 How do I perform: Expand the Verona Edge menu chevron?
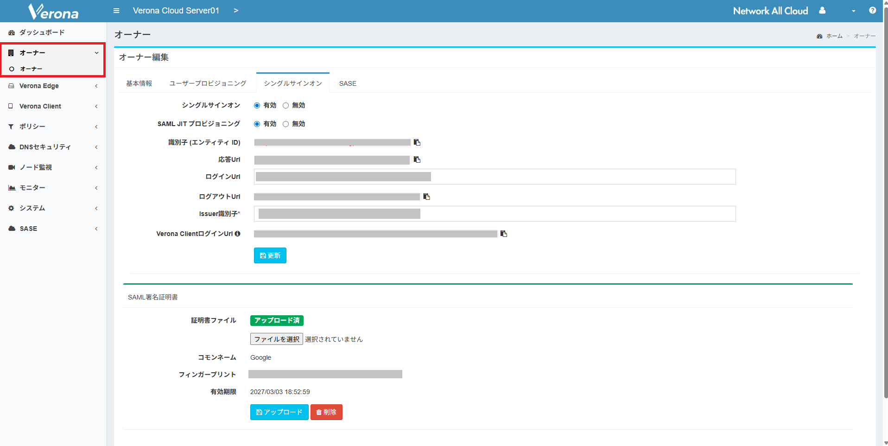click(x=96, y=86)
